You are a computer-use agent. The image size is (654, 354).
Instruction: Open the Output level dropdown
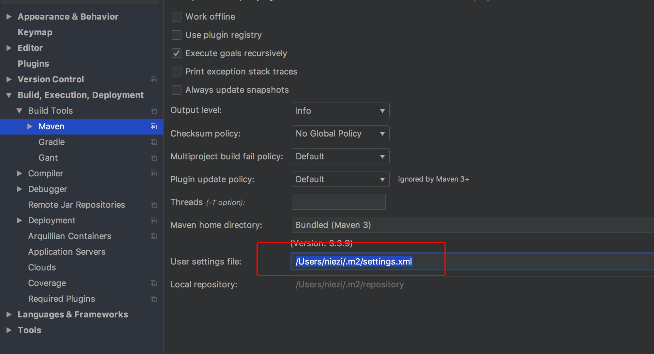tap(340, 111)
